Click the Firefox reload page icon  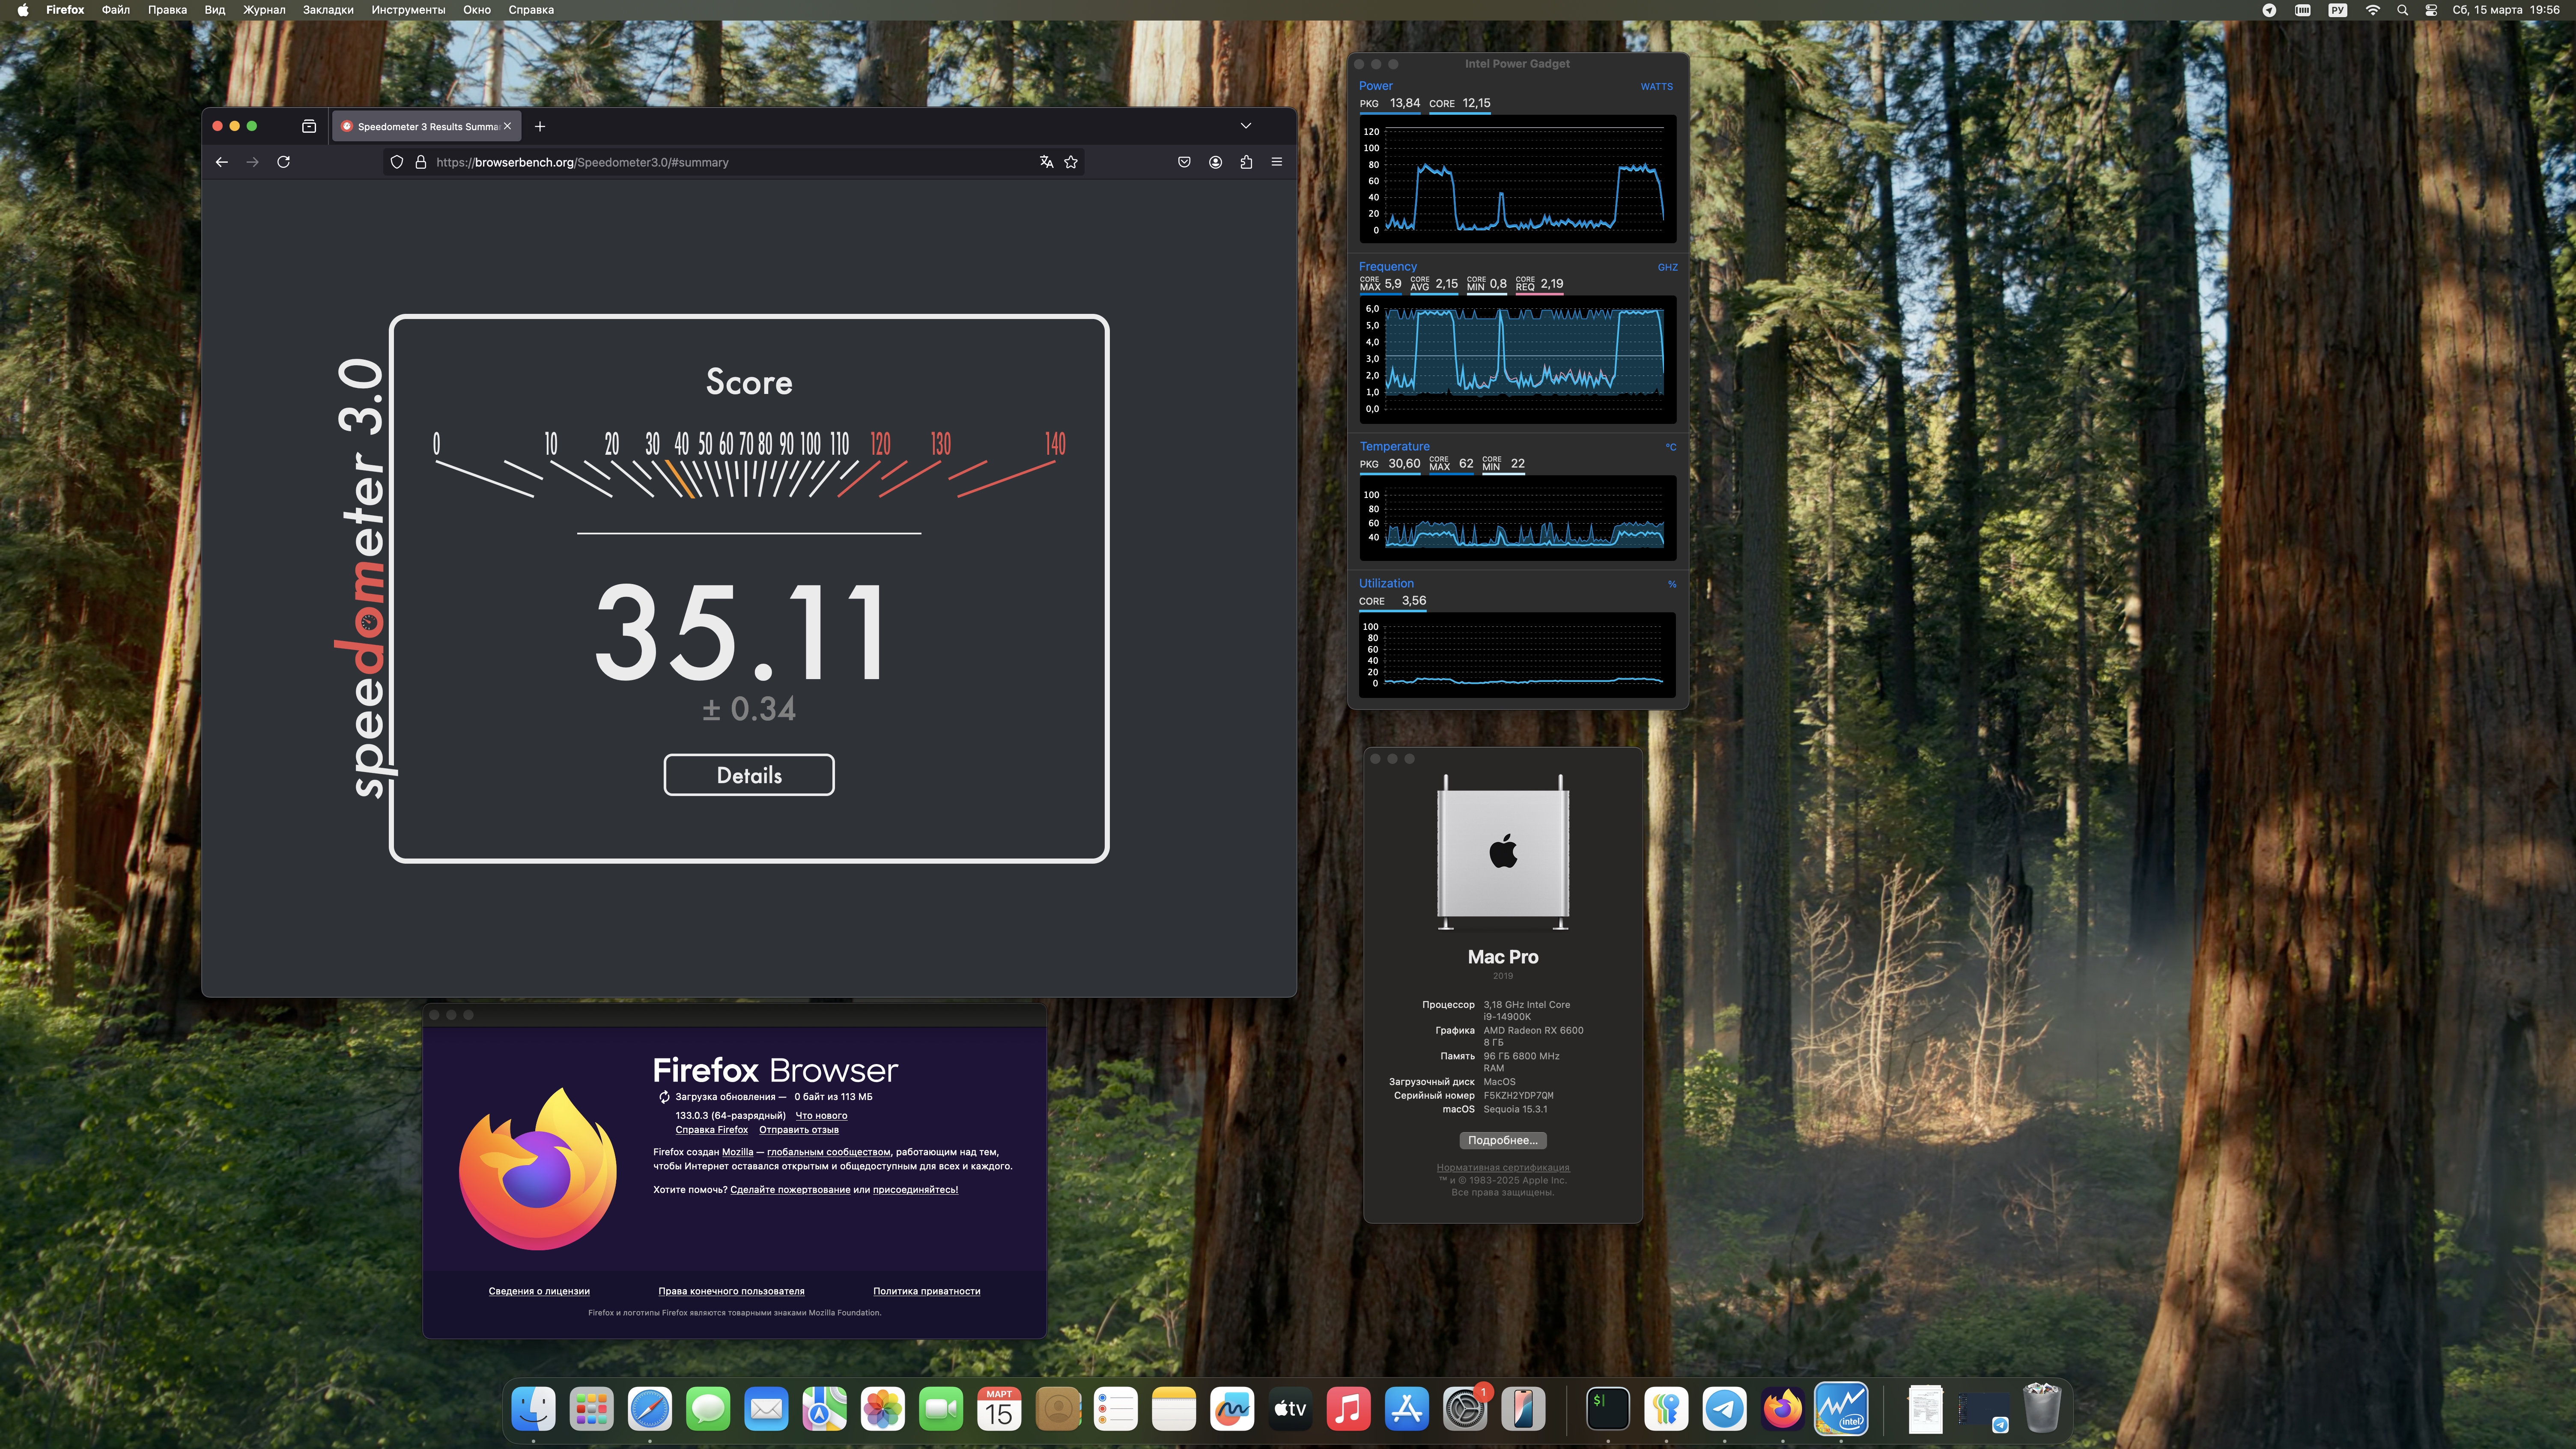point(283,162)
